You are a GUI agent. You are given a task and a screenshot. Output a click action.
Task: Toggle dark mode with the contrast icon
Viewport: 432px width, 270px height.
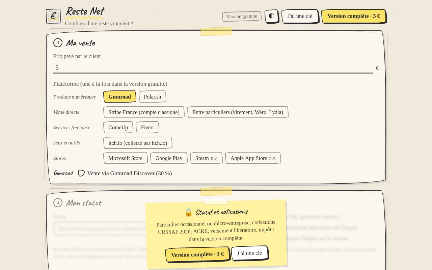click(271, 16)
